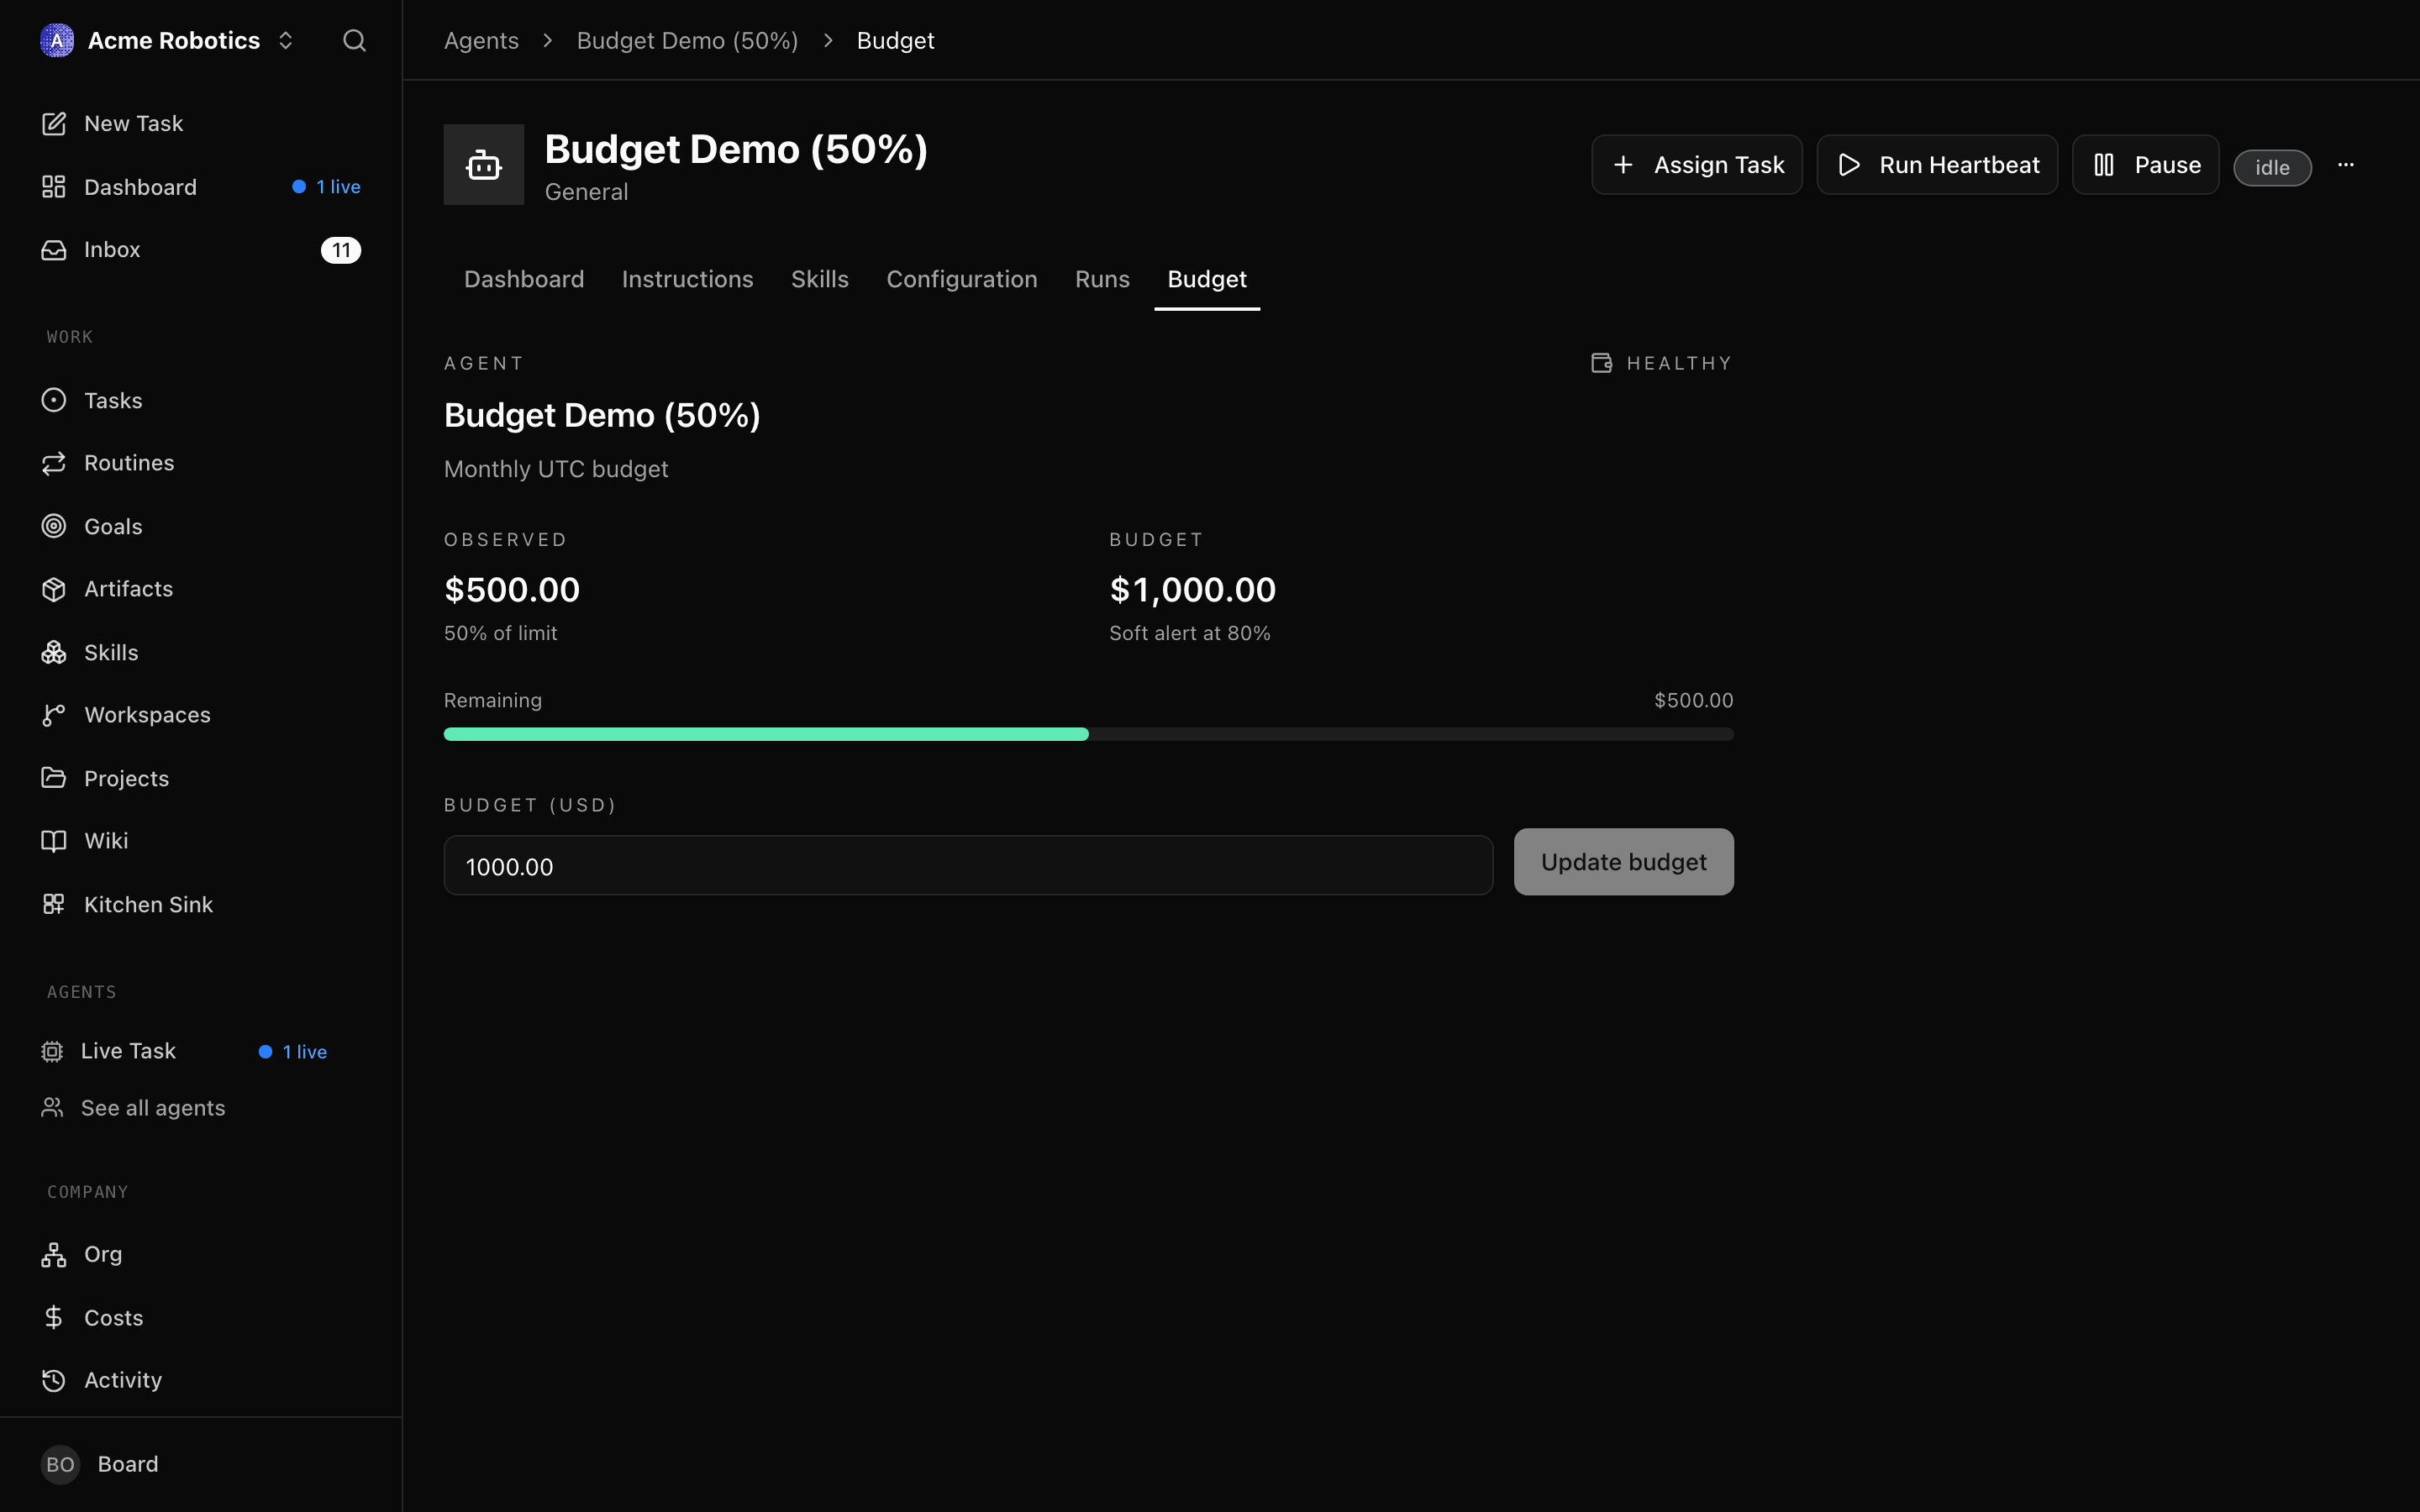Click the New Task pencil icon
Screen dimensions: 2420x1512
click(54, 124)
